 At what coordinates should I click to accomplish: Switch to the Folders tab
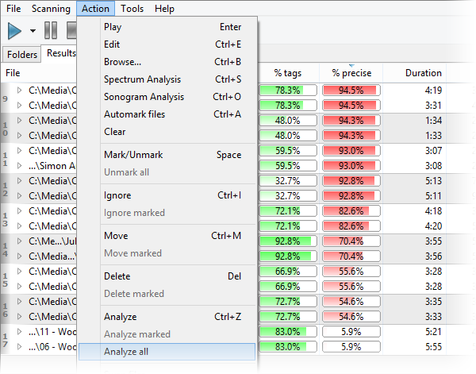point(22,55)
